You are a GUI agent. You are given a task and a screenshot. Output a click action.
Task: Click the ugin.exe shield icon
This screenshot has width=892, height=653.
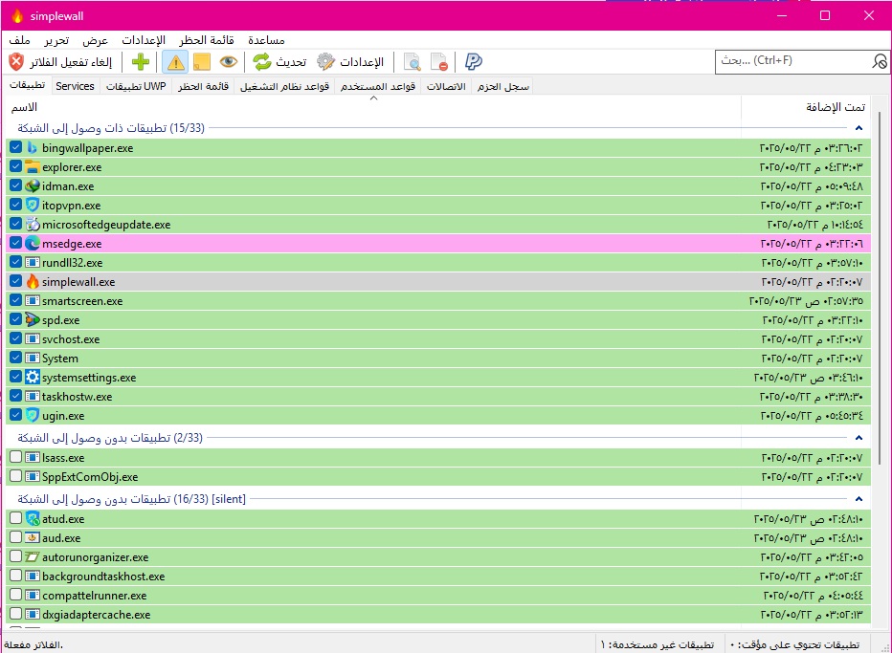[33, 416]
